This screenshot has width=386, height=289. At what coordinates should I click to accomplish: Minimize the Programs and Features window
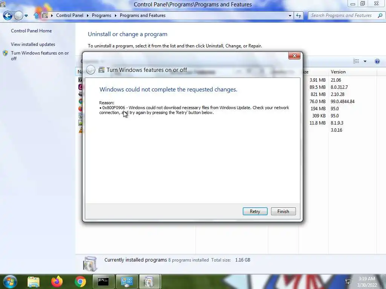click(352, 4)
